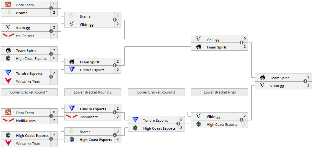
Task: Click Team Spirit logo in the grand final
Action: tap(262, 78)
